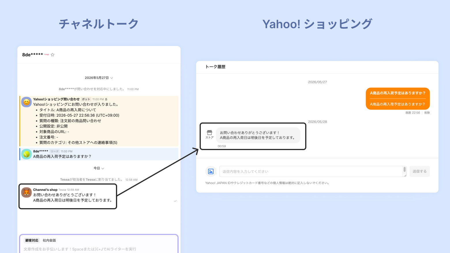Focus the Channel Talk message composer field
The image size is (450, 253).
[x=99, y=249]
